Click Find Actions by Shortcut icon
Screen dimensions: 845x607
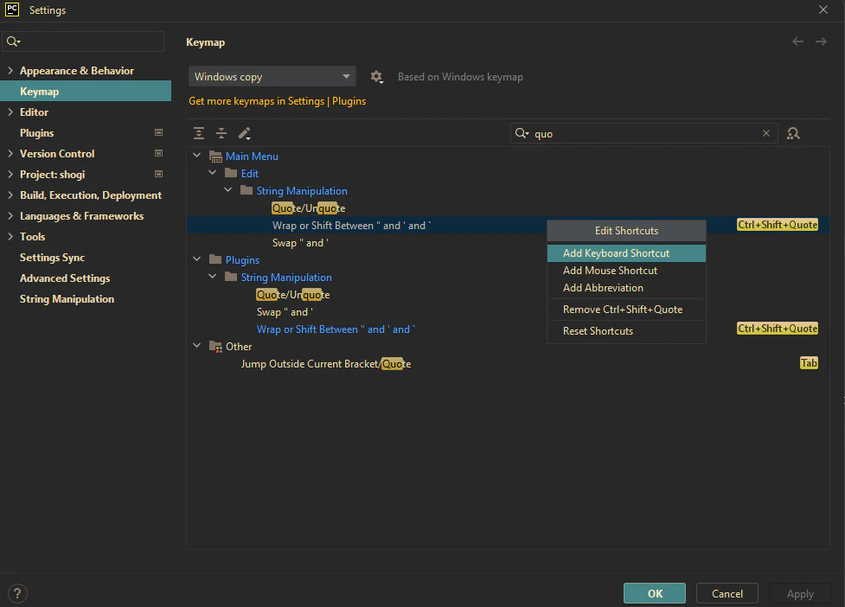pos(793,133)
